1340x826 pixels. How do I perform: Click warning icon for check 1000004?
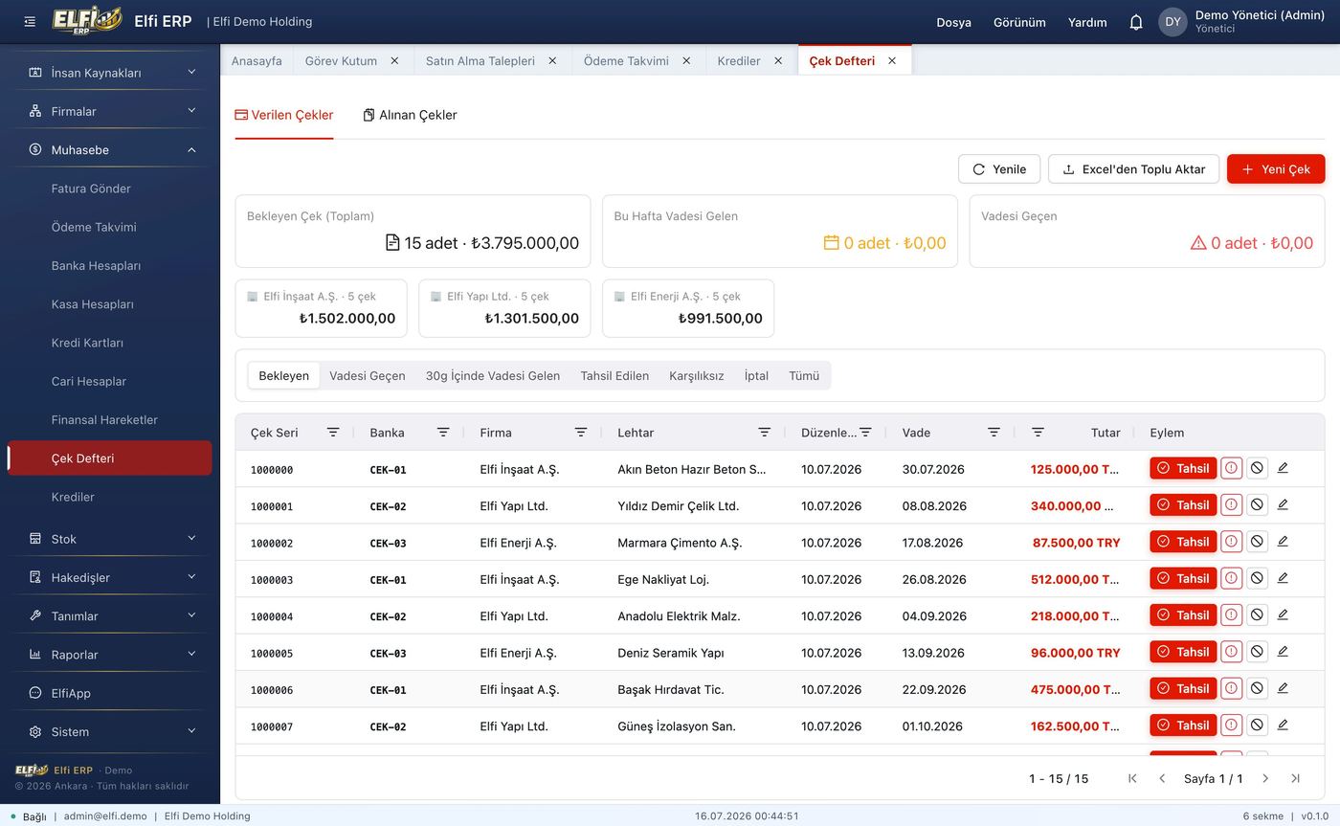[x=1231, y=615]
